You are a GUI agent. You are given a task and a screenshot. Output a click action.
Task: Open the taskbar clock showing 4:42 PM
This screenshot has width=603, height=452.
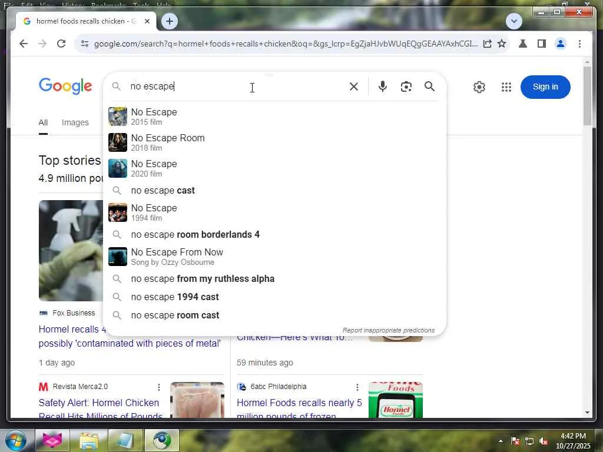click(573, 441)
